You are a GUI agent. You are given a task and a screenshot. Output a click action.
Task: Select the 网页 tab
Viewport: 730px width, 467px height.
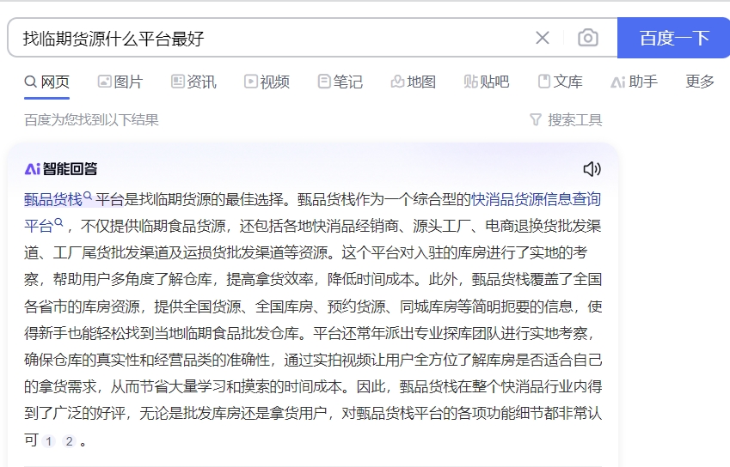46,82
